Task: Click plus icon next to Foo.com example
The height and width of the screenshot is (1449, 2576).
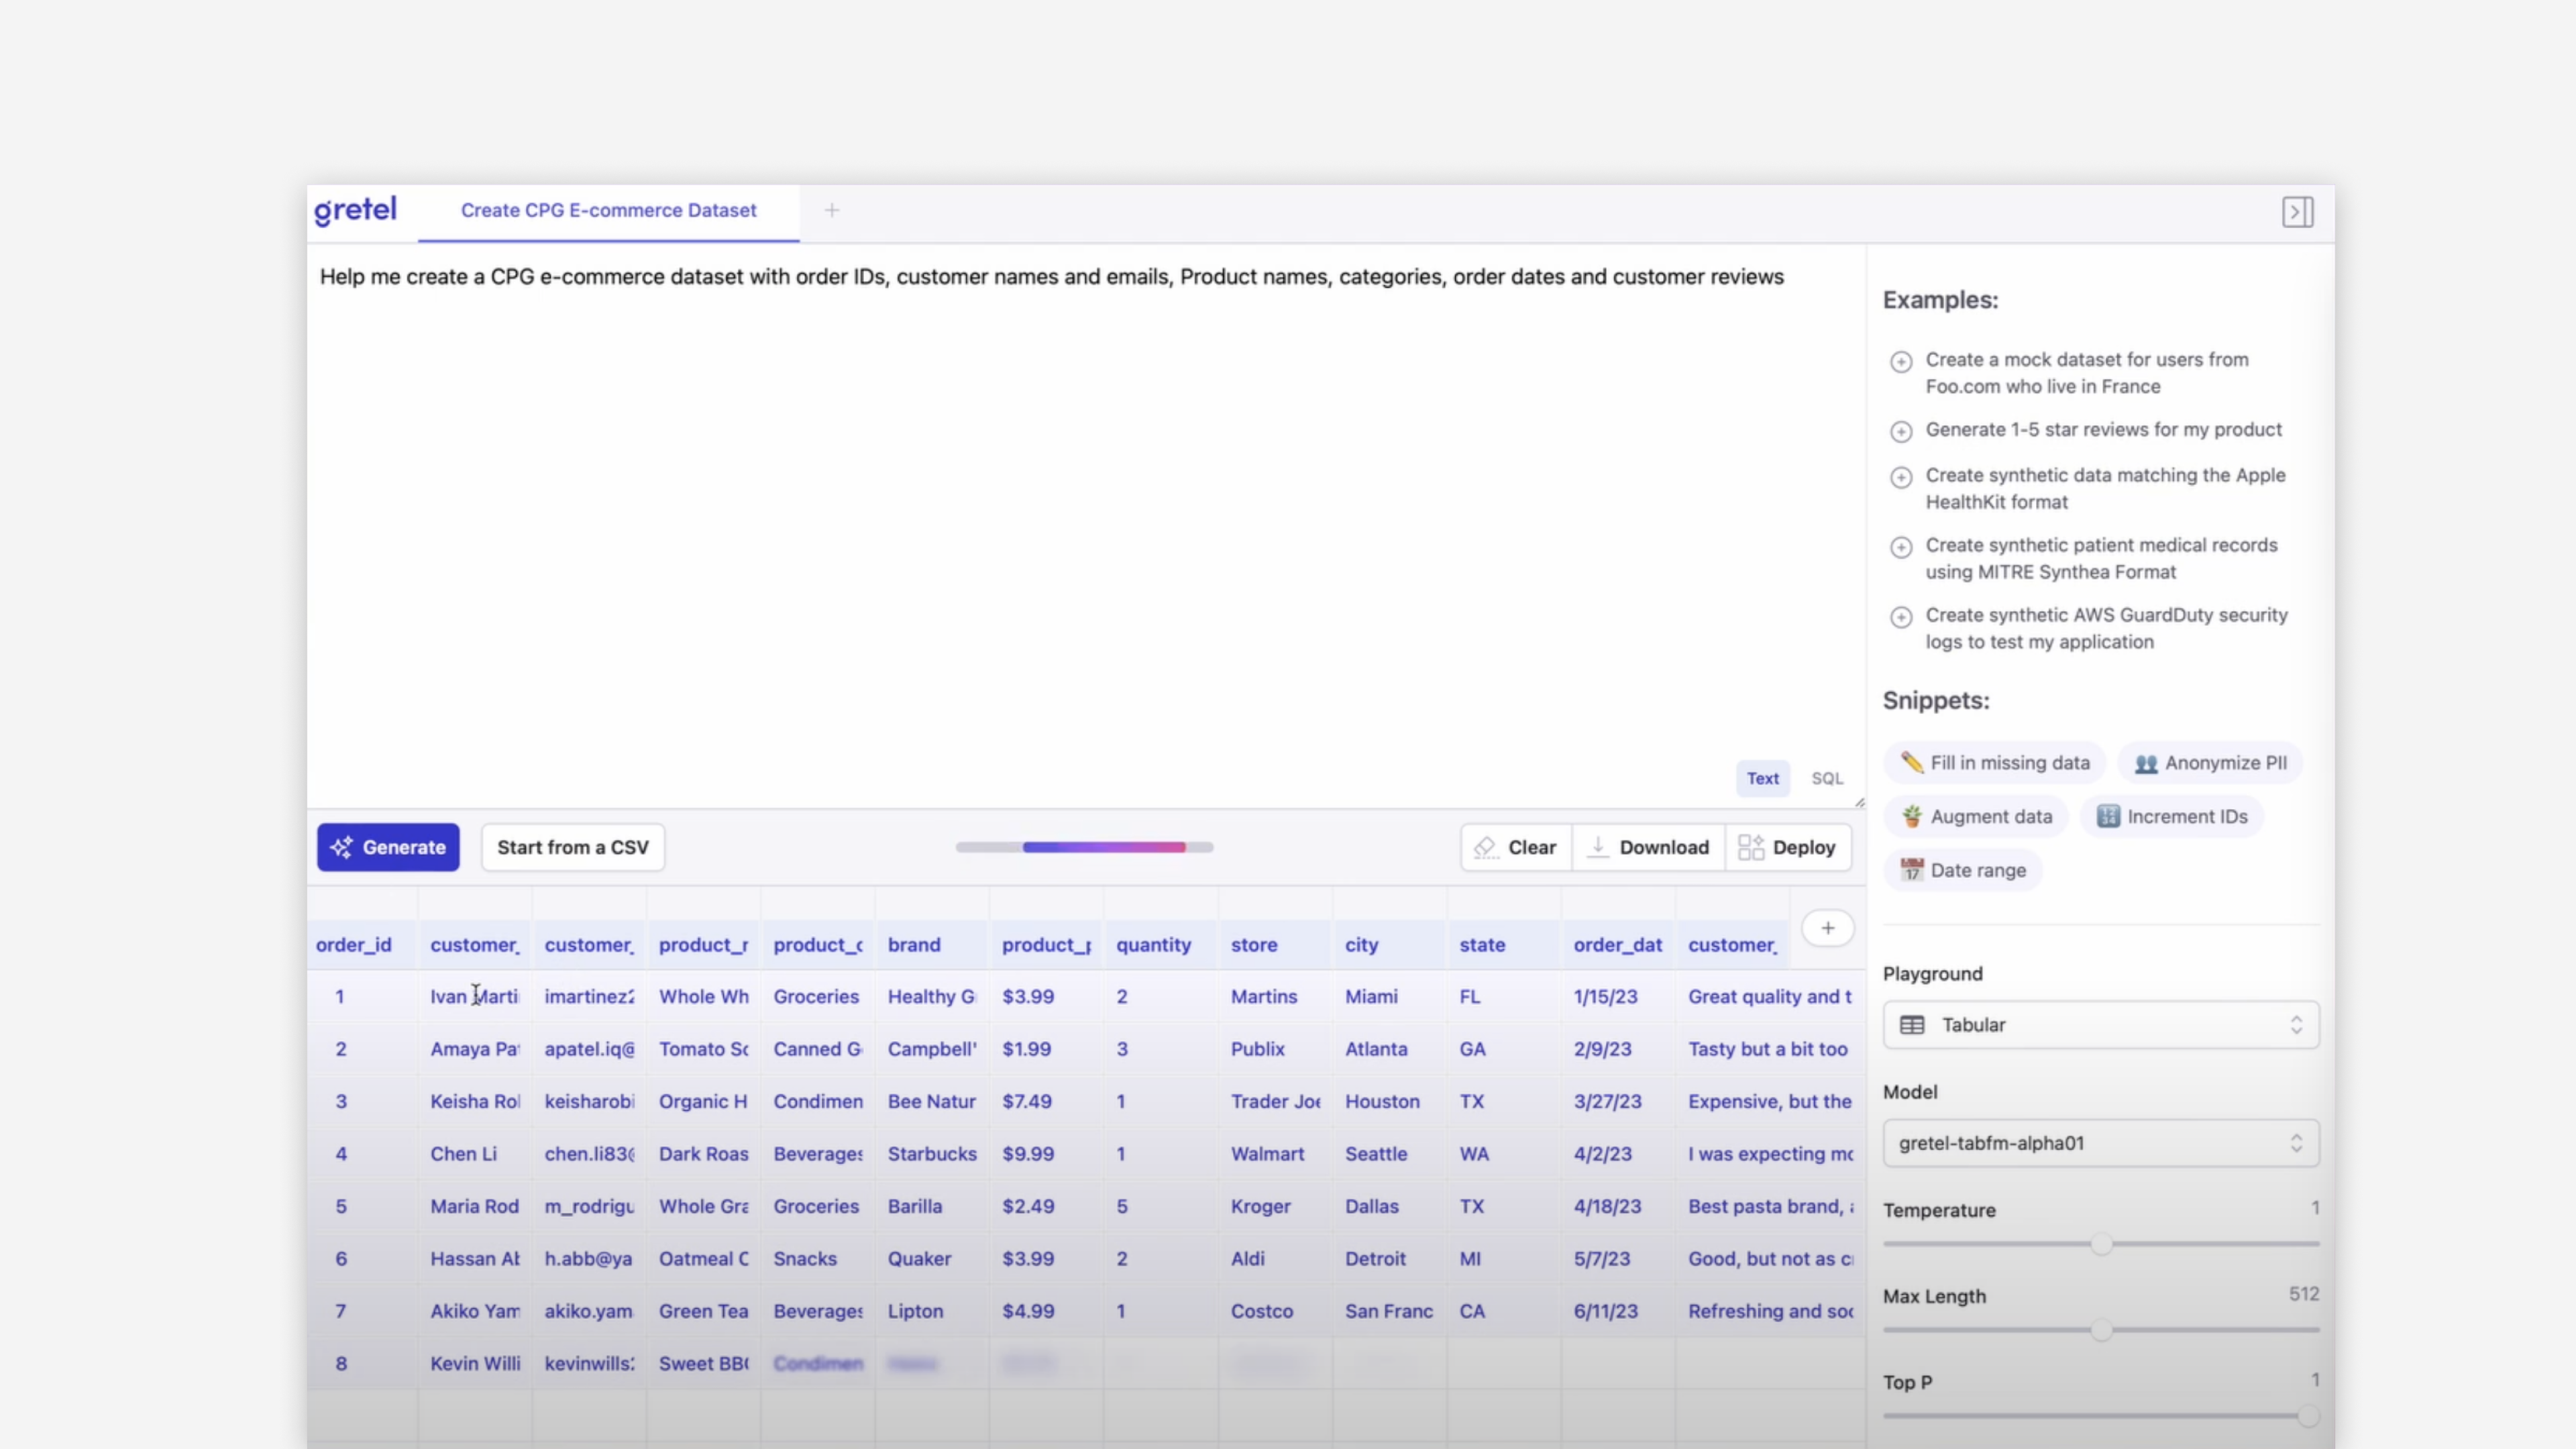Action: (1901, 361)
